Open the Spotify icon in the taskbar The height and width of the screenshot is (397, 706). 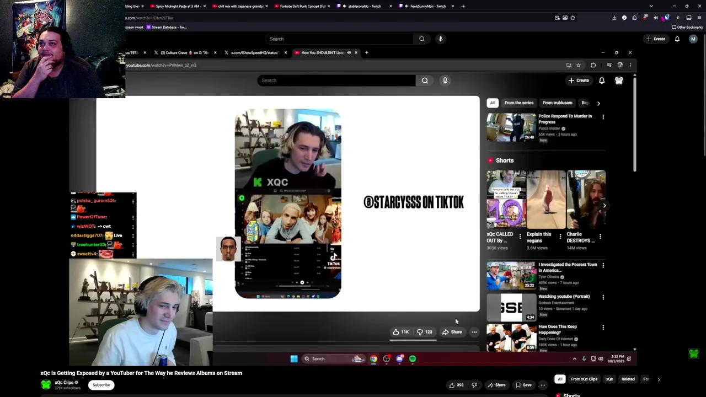[413, 359]
